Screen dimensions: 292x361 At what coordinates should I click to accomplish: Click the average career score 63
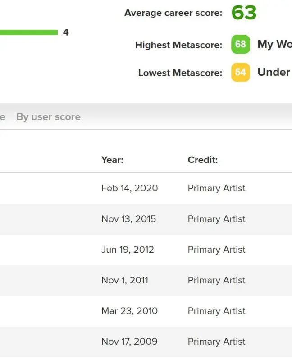tap(244, 13)
